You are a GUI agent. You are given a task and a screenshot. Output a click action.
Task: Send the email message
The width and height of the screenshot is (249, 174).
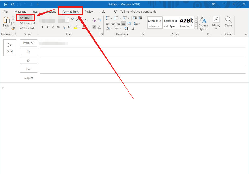tap(10, 48)
